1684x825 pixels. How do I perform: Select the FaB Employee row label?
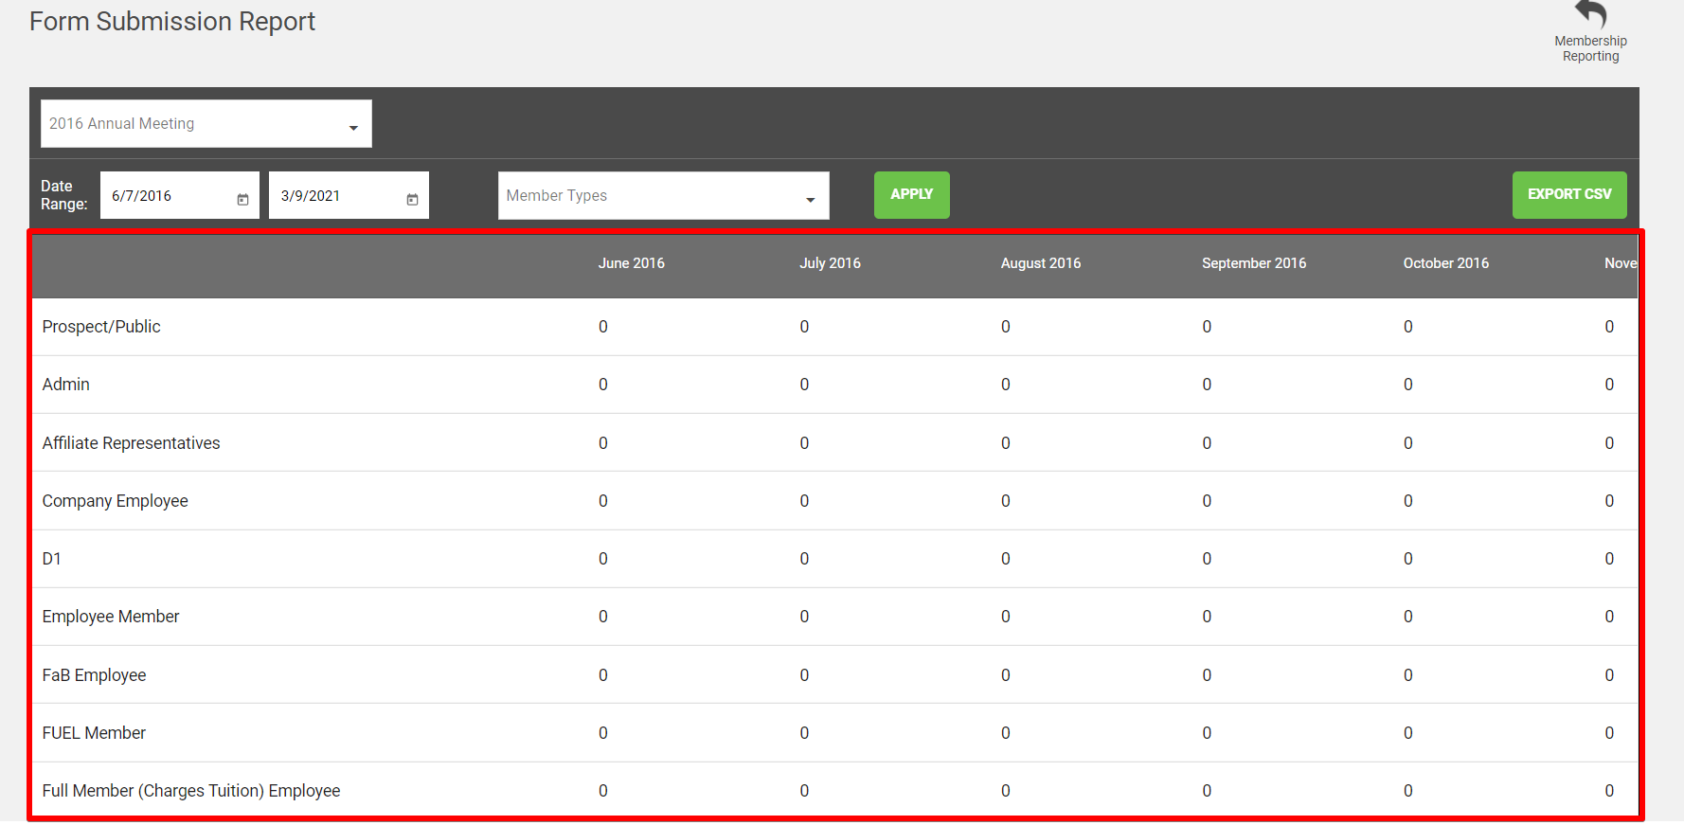click(x=94, y=675)
